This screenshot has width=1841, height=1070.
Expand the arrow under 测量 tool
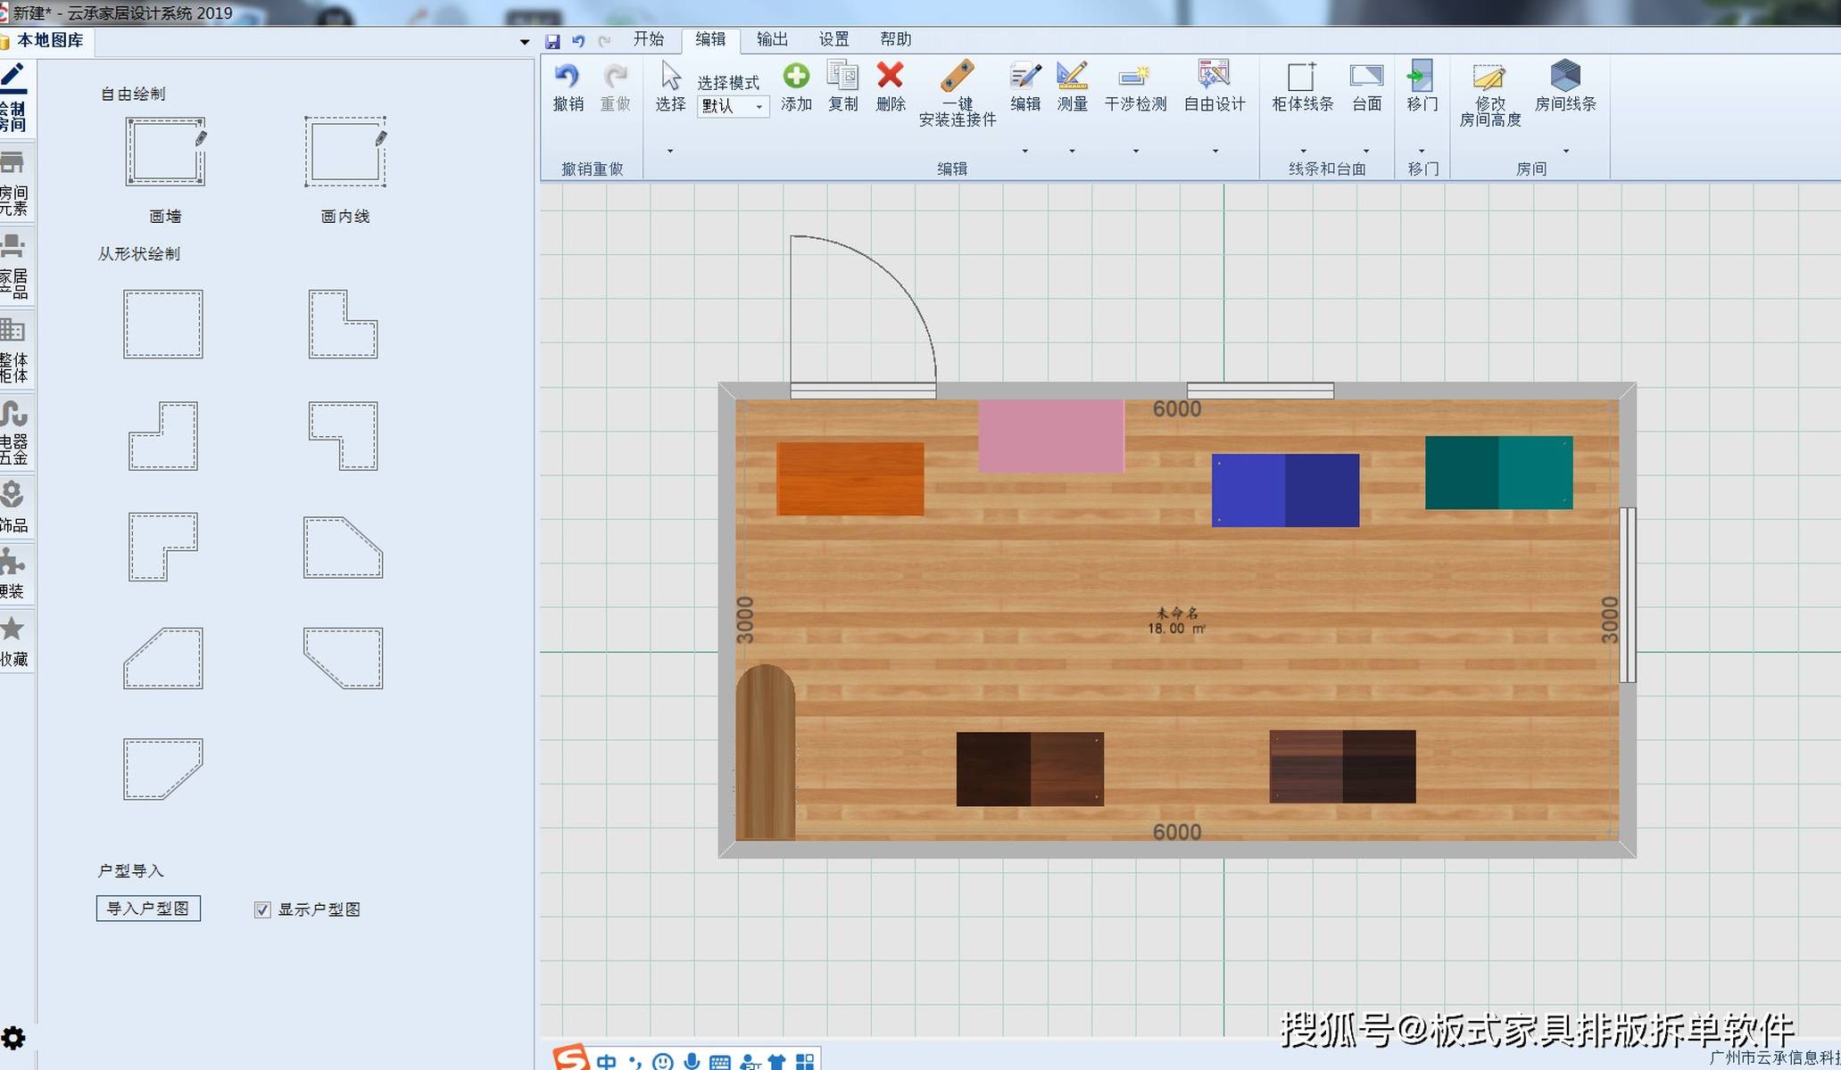click(x=1072, y=151)
